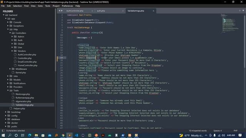This screenshot has height=138, width=246.
Task: Open the Preferences menu
Action: pos(67,6)
